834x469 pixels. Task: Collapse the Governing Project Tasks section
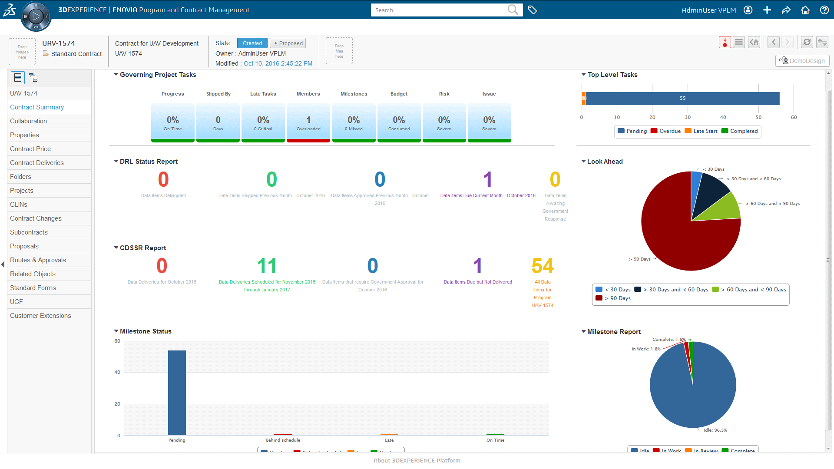(x=116, y=75)
